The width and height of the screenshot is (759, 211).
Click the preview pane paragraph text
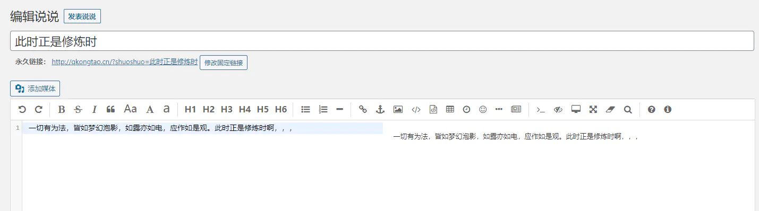point(515,136)
